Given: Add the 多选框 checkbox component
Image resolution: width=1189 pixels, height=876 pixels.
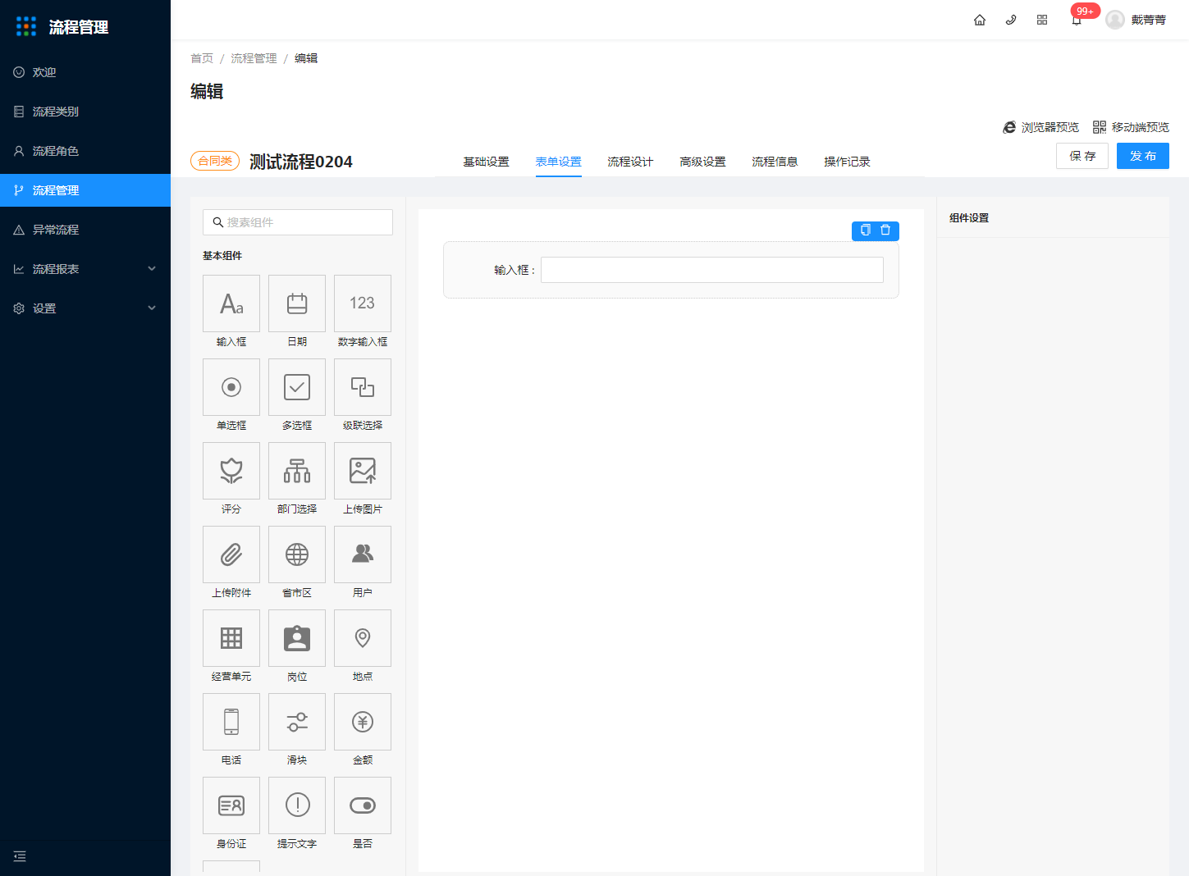Looking at the screenshot, I should click(297, 387).
